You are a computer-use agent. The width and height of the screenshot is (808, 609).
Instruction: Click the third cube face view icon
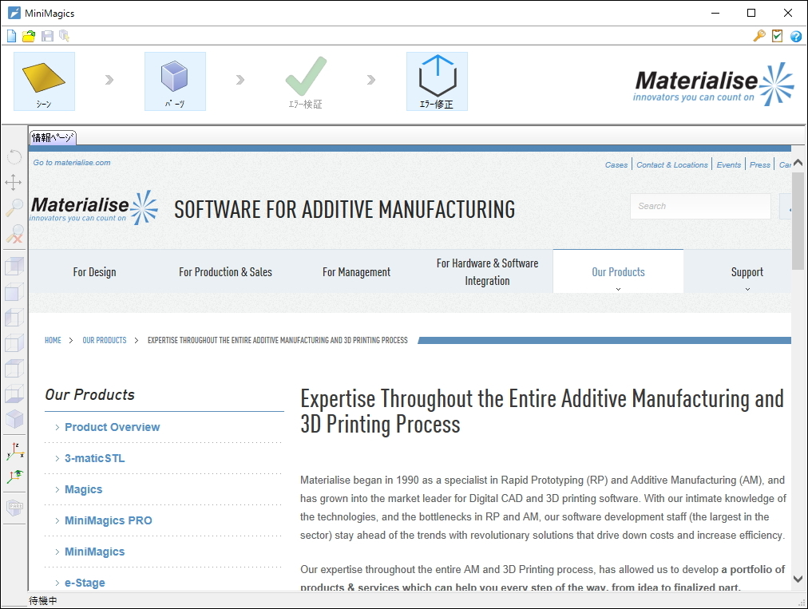[x=14, y=318]
